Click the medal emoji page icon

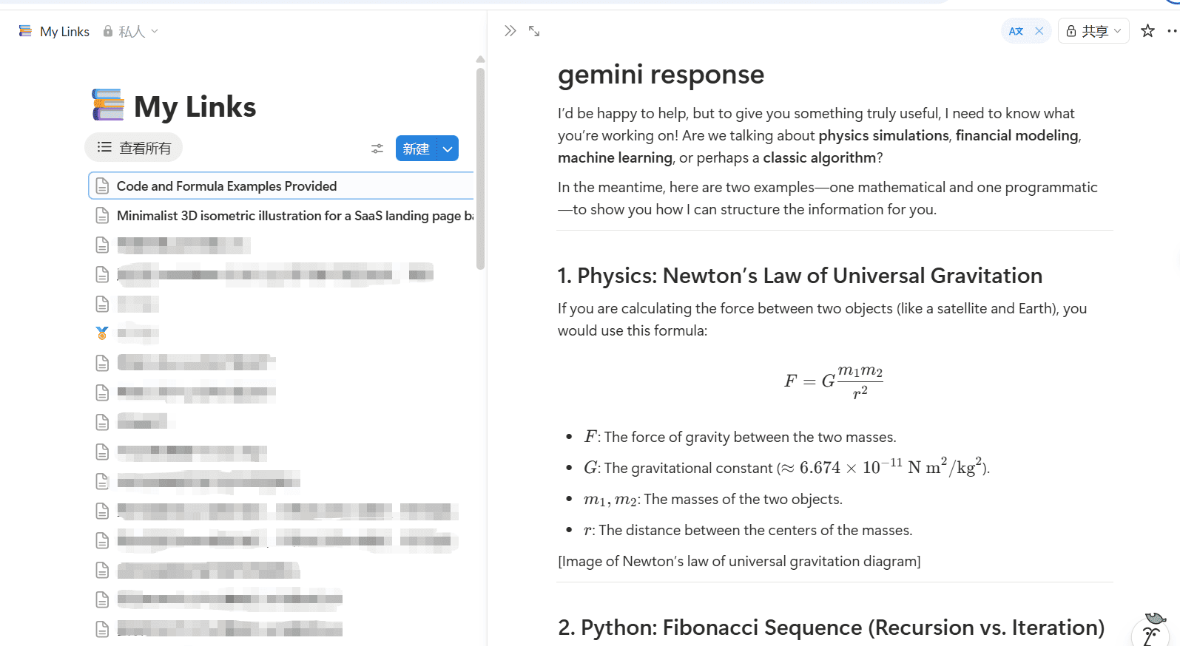(102, 333)
